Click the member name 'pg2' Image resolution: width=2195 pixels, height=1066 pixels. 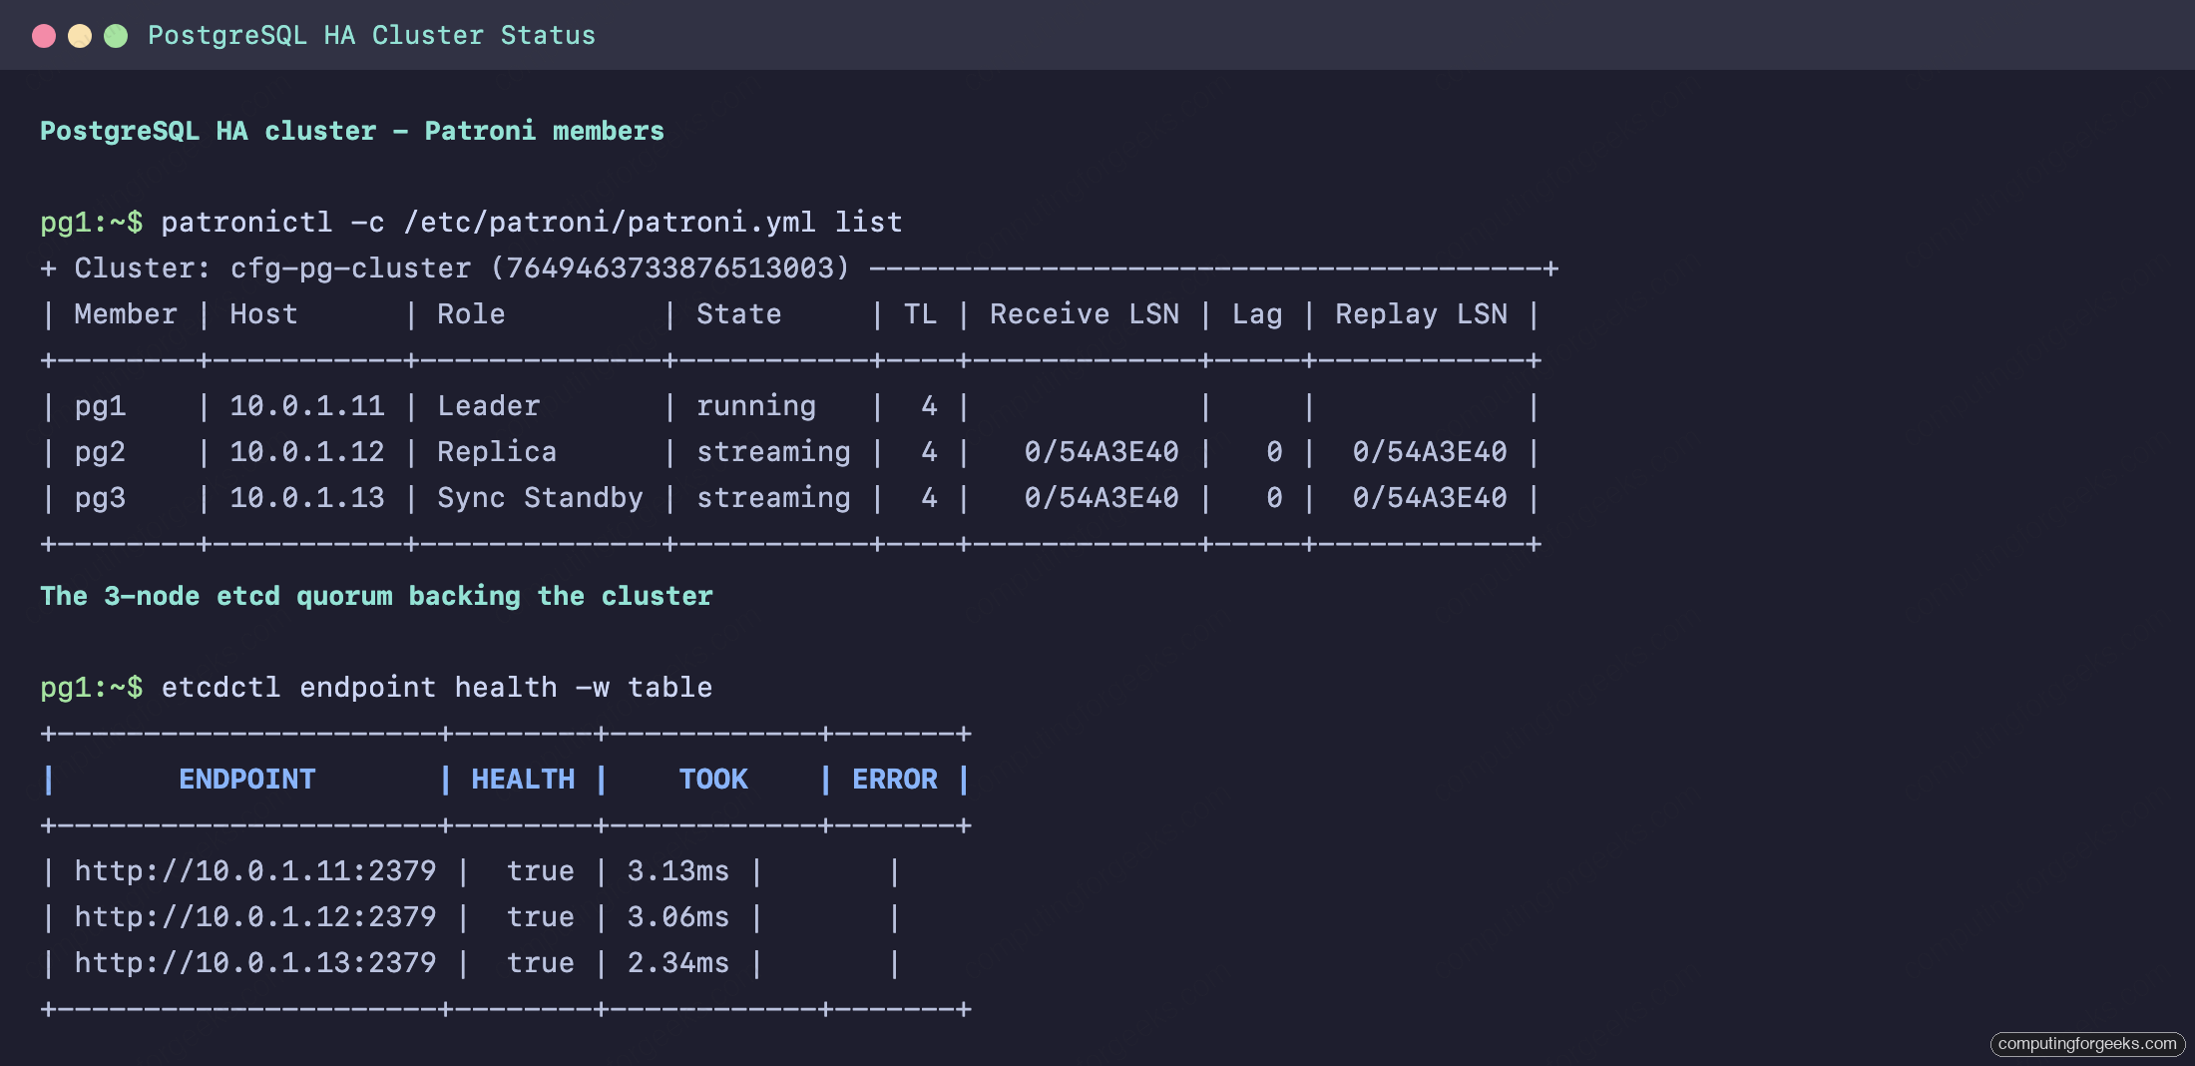tap(100, 452)
